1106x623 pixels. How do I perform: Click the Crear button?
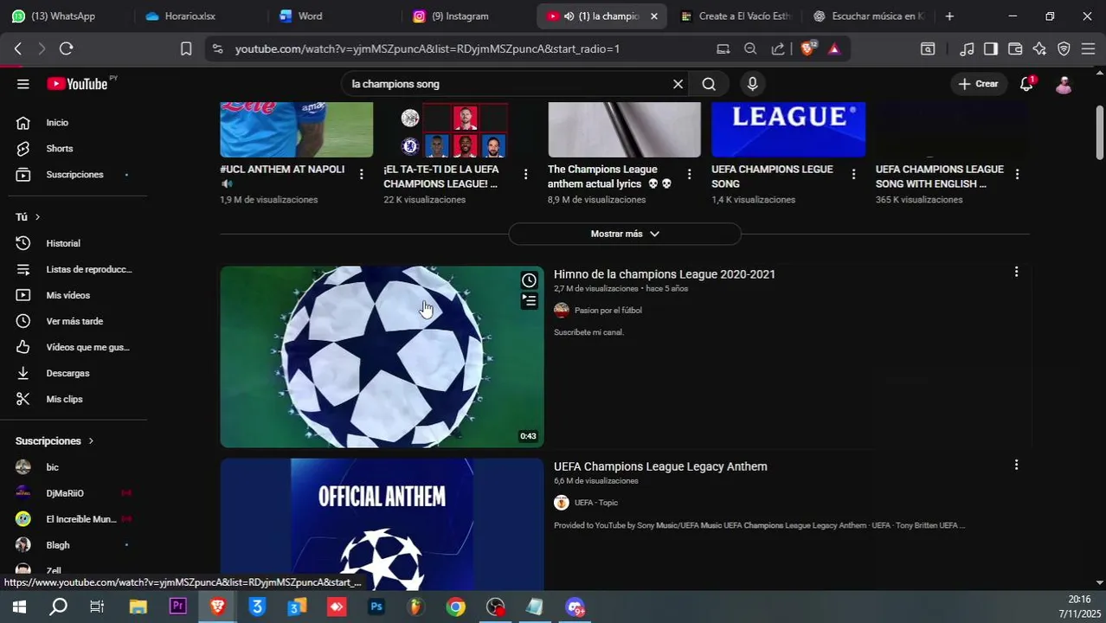click(979, 84)
